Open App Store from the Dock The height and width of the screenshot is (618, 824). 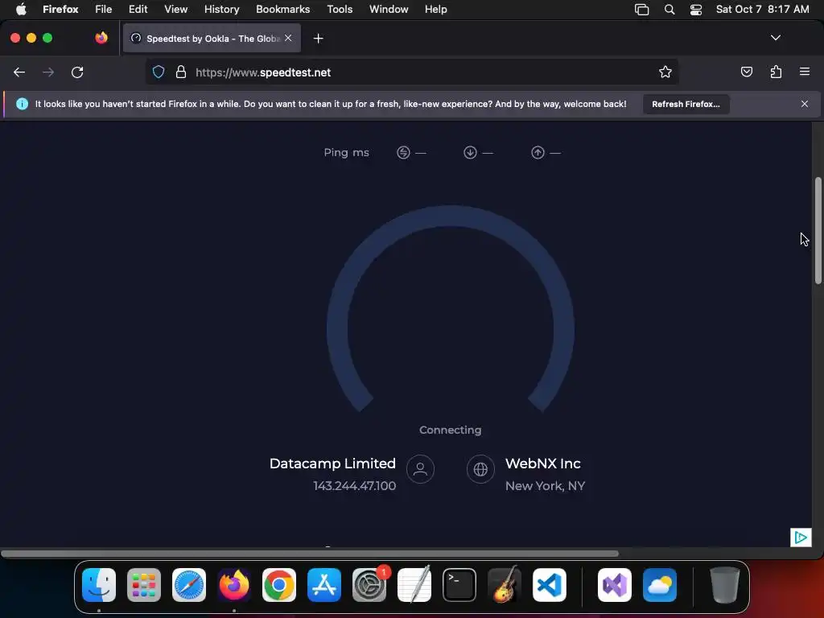324,584
